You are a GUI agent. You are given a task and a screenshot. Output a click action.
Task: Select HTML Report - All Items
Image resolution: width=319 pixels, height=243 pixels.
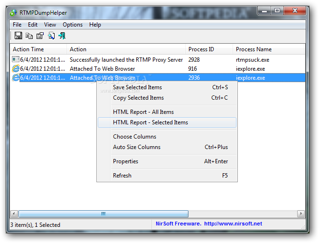point(167,112)
